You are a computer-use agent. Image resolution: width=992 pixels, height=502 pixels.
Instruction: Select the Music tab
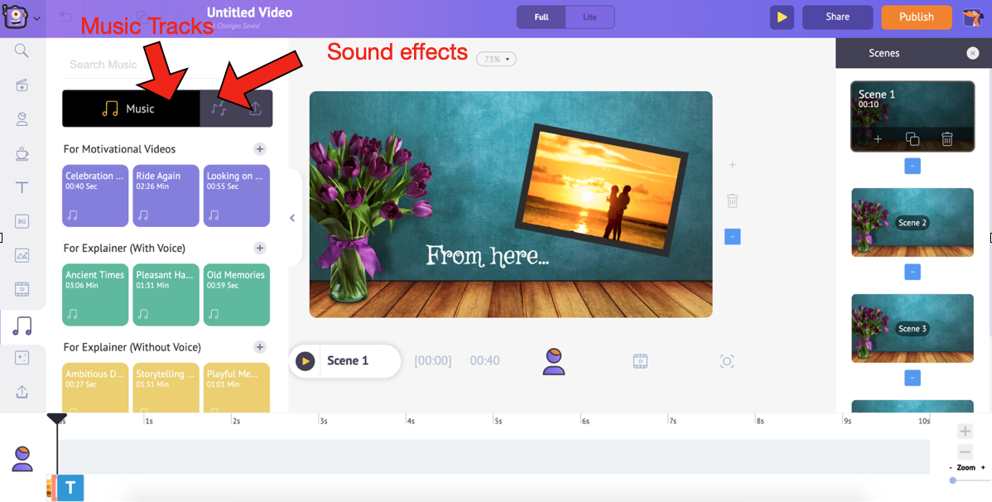coord(130,109)
